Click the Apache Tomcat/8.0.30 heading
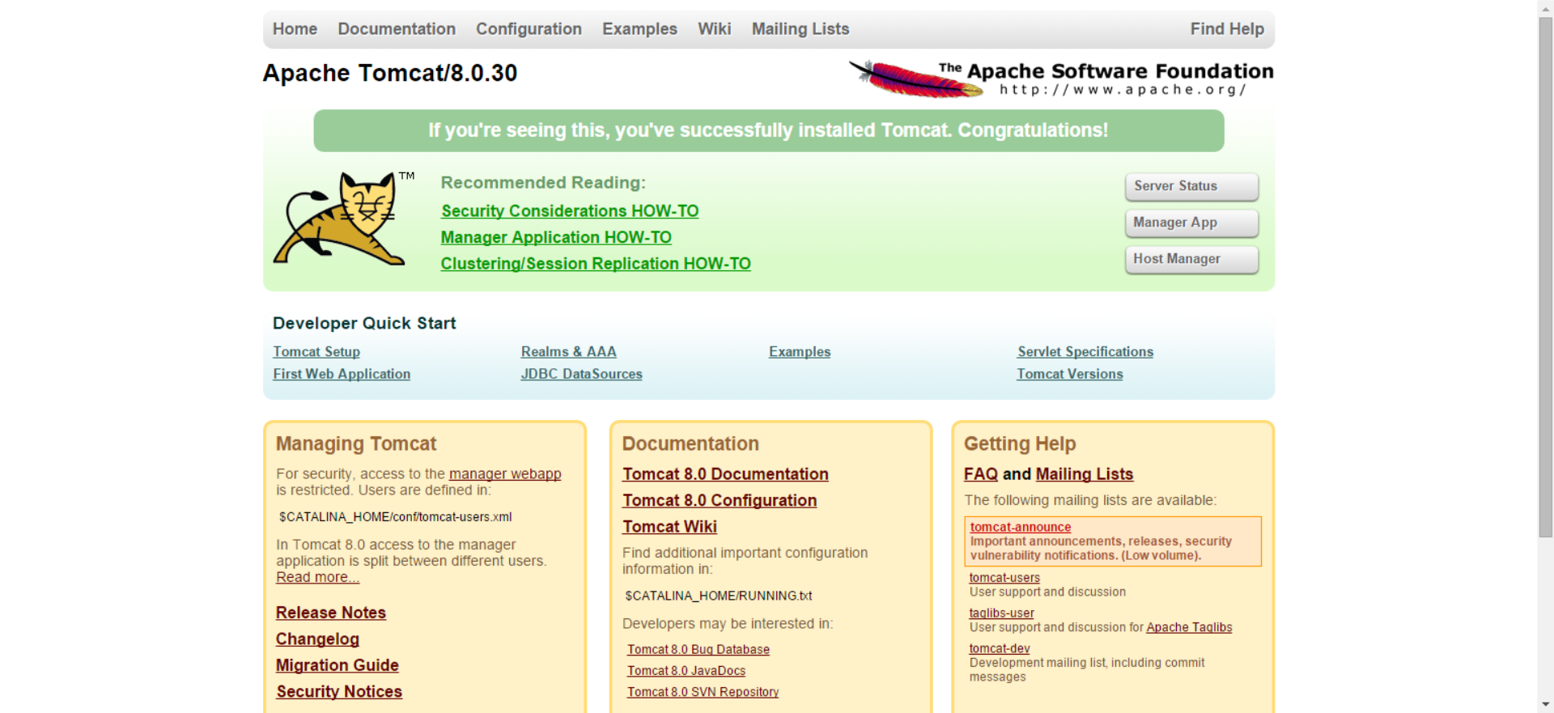 point(390,74)
